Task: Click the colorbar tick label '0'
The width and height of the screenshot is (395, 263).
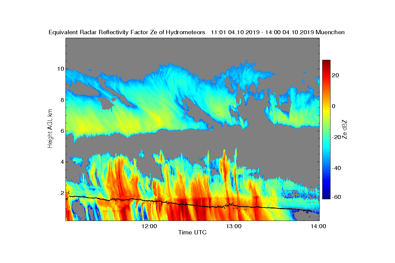Action: (x=334, y=106)
